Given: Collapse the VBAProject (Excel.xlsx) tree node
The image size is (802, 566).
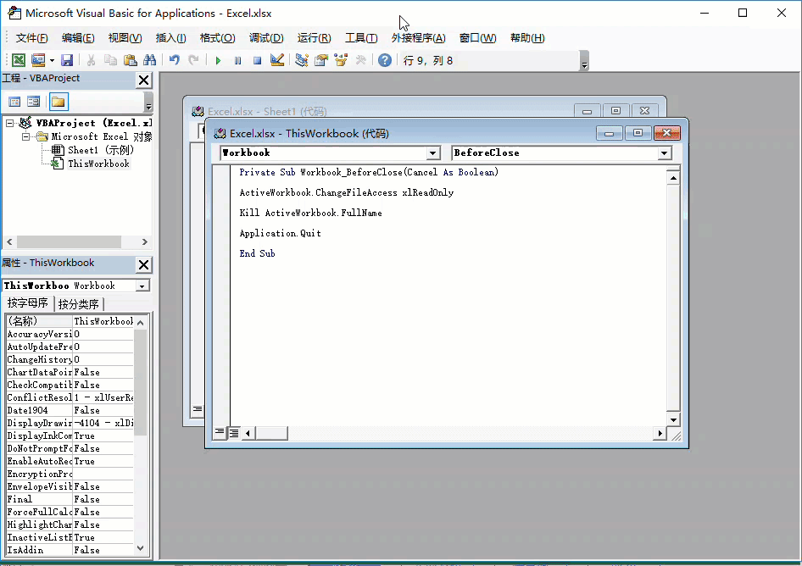Looking at the screenshot, I should (x=9, y=123).
